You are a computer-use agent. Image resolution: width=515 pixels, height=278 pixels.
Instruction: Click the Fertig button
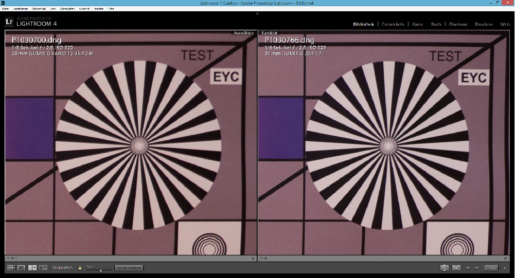point(492,268)
